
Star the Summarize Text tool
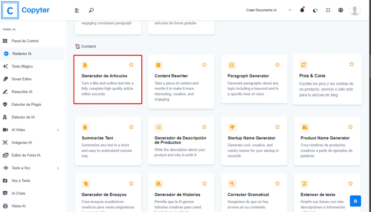coord(131,126)
